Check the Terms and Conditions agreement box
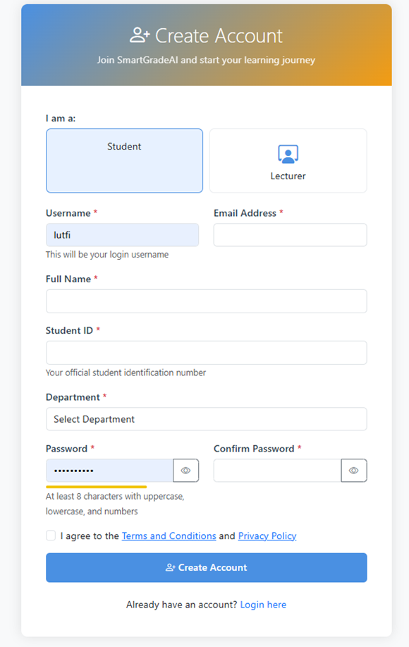 point(50,535)
